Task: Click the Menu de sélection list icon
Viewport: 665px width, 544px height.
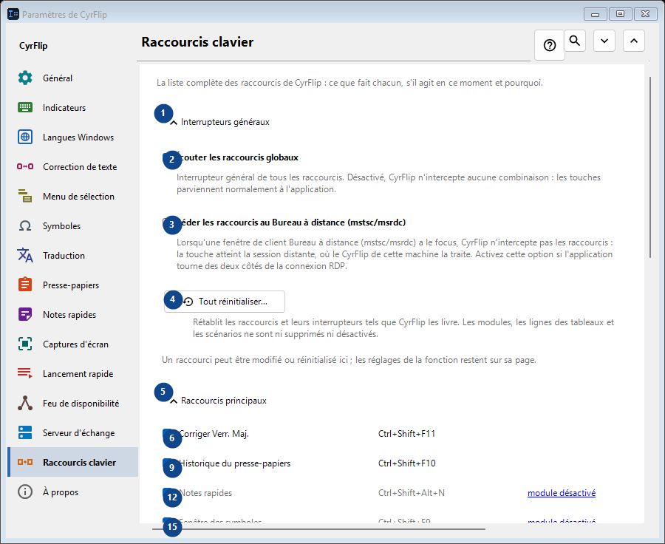Action: (25, 196)
